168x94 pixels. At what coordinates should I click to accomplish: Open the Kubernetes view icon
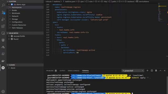(3, 68)
